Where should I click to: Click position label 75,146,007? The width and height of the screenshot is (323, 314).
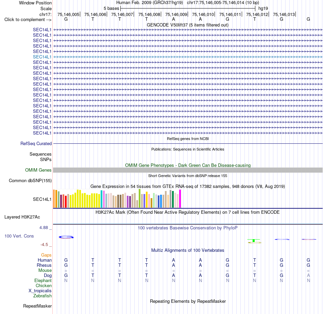122,14
